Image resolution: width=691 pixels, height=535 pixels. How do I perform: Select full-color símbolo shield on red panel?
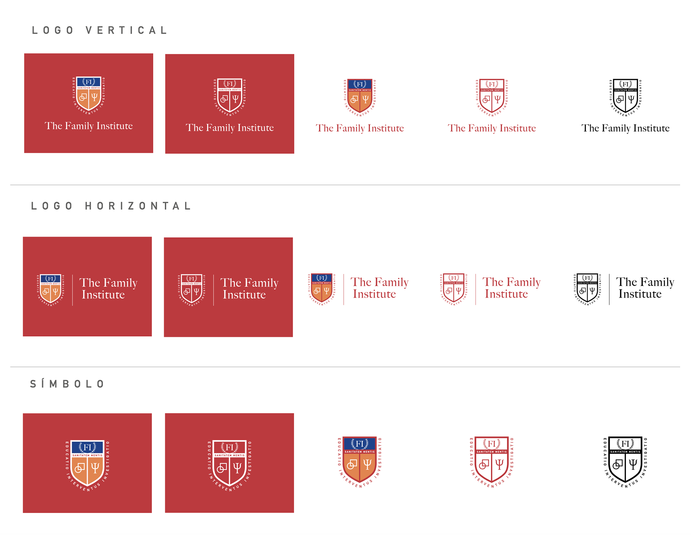[x=87, y=463]
